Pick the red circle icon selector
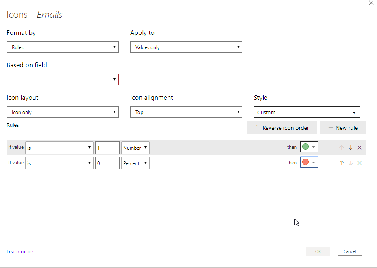 309,162
